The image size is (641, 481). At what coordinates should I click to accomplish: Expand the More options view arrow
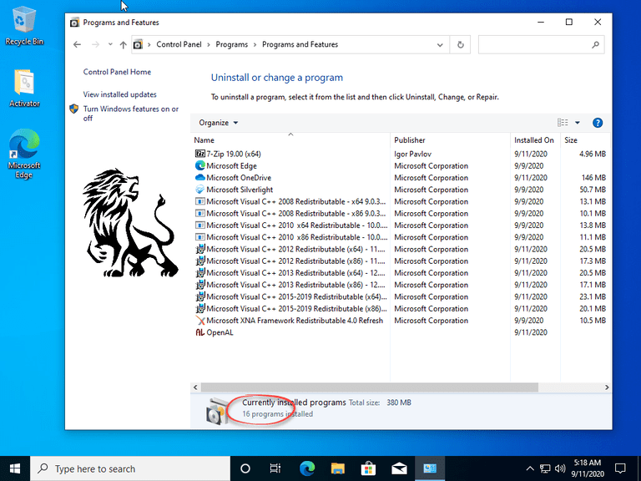pyautogui.click(x=578, y=122)
